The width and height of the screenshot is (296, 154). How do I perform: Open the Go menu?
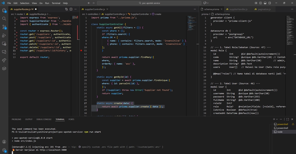click(x=41, y=3)
